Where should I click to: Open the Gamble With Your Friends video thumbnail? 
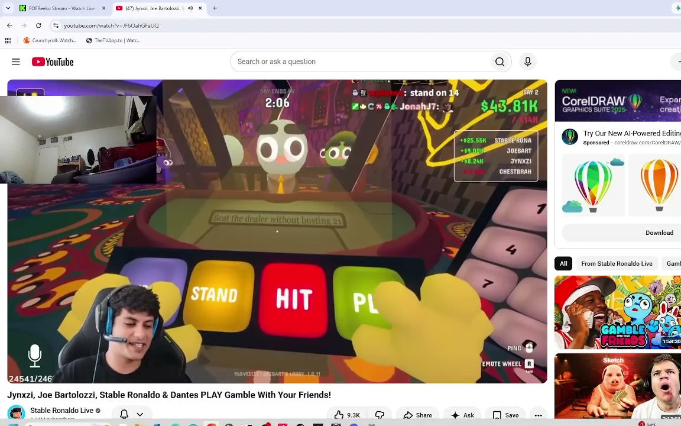coord(618,312)
